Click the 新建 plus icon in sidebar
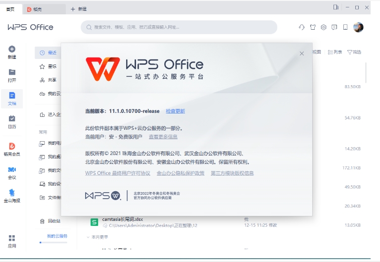This screenshot has width=380, height=262. pos(12,49)
